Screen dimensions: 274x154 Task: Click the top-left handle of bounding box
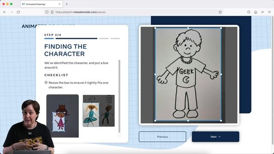coord(155,28)
